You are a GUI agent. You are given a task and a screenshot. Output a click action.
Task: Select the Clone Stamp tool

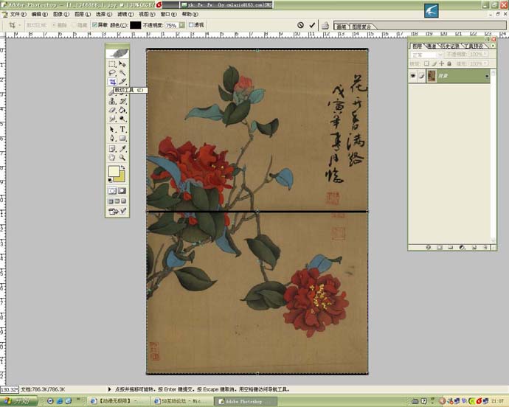112,101
